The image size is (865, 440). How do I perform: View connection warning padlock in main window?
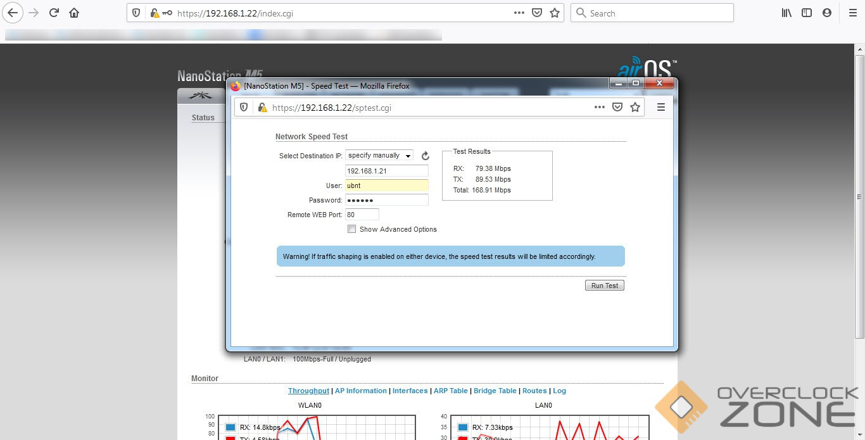pos(154,13)
